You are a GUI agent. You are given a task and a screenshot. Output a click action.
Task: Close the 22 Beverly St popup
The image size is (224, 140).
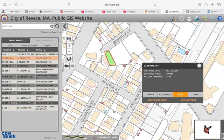pyautogui.click(x=199, y=65)
